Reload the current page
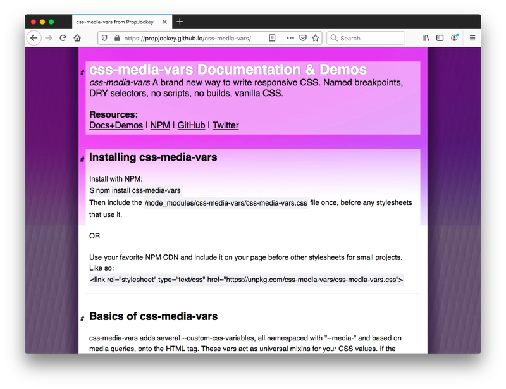Image resolution: width=506 pixels, height=389 pixels. point(63,38)
